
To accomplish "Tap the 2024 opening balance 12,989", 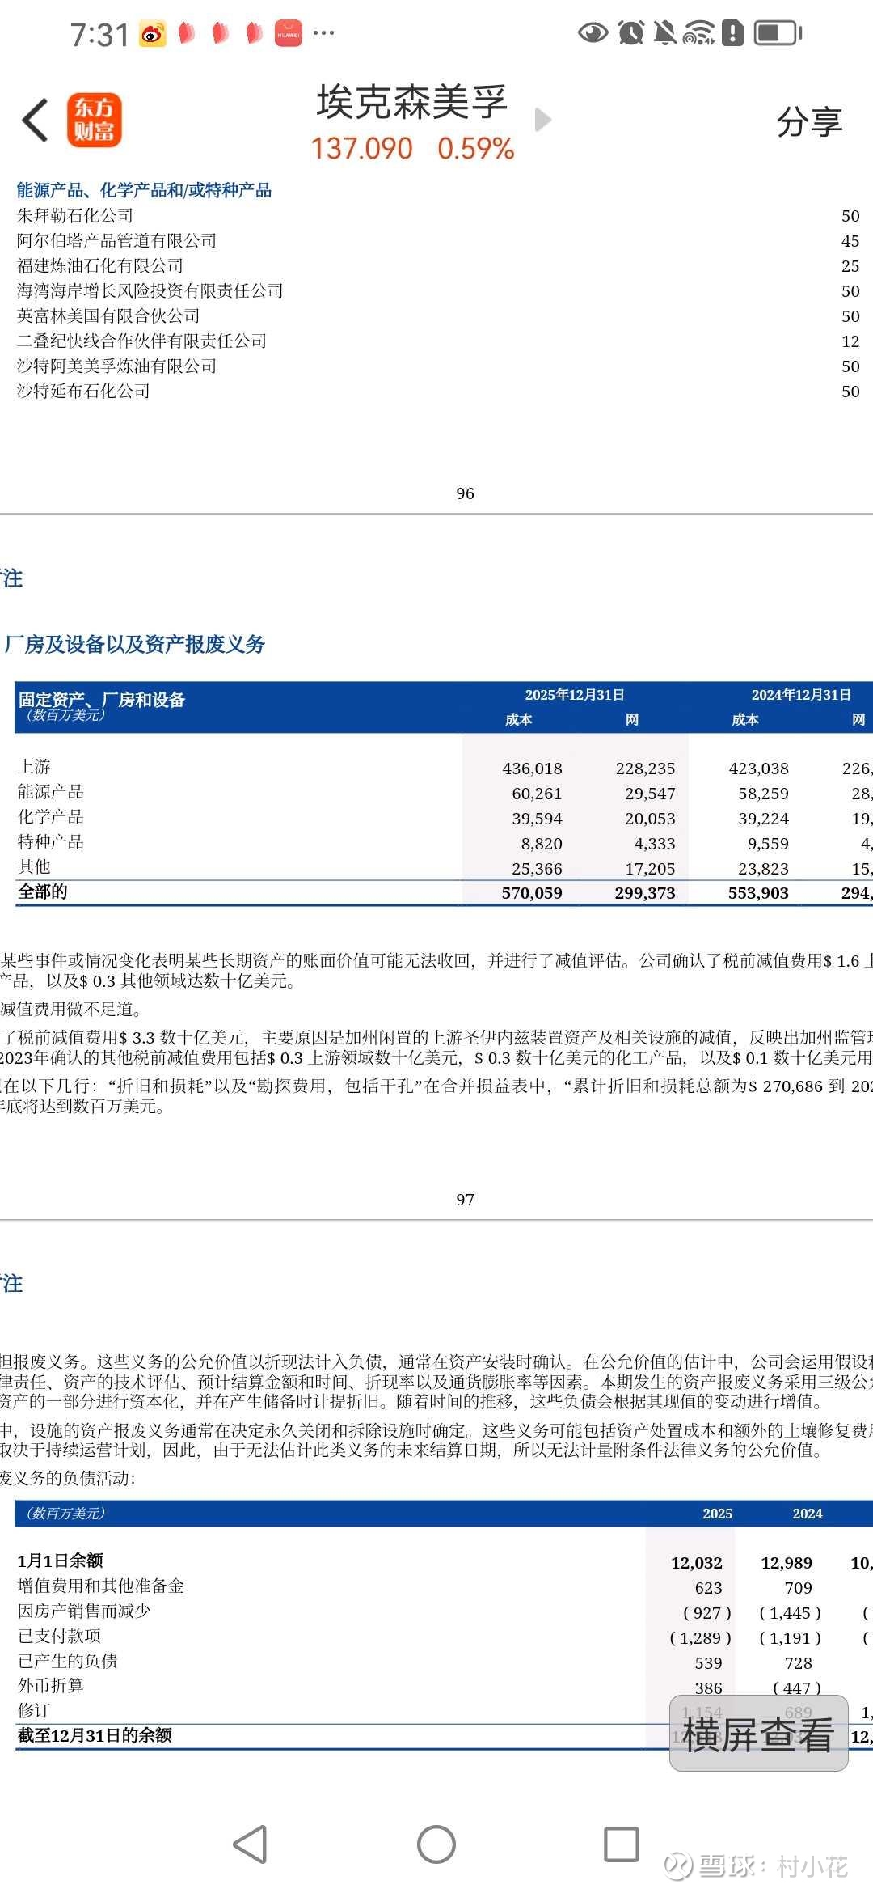I will (787, 1563).
